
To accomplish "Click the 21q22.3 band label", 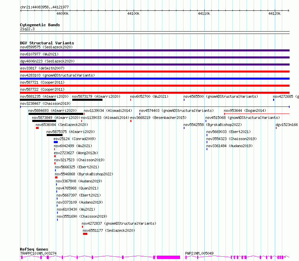I will (x=27, y=29).
